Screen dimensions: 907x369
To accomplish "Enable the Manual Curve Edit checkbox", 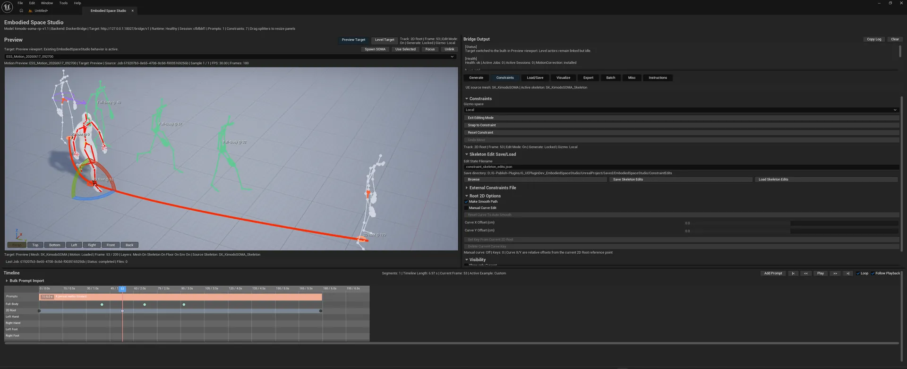I will (x=466, y=208).
